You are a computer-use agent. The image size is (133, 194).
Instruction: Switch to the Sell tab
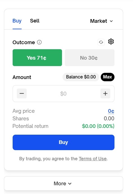[35, 21]
